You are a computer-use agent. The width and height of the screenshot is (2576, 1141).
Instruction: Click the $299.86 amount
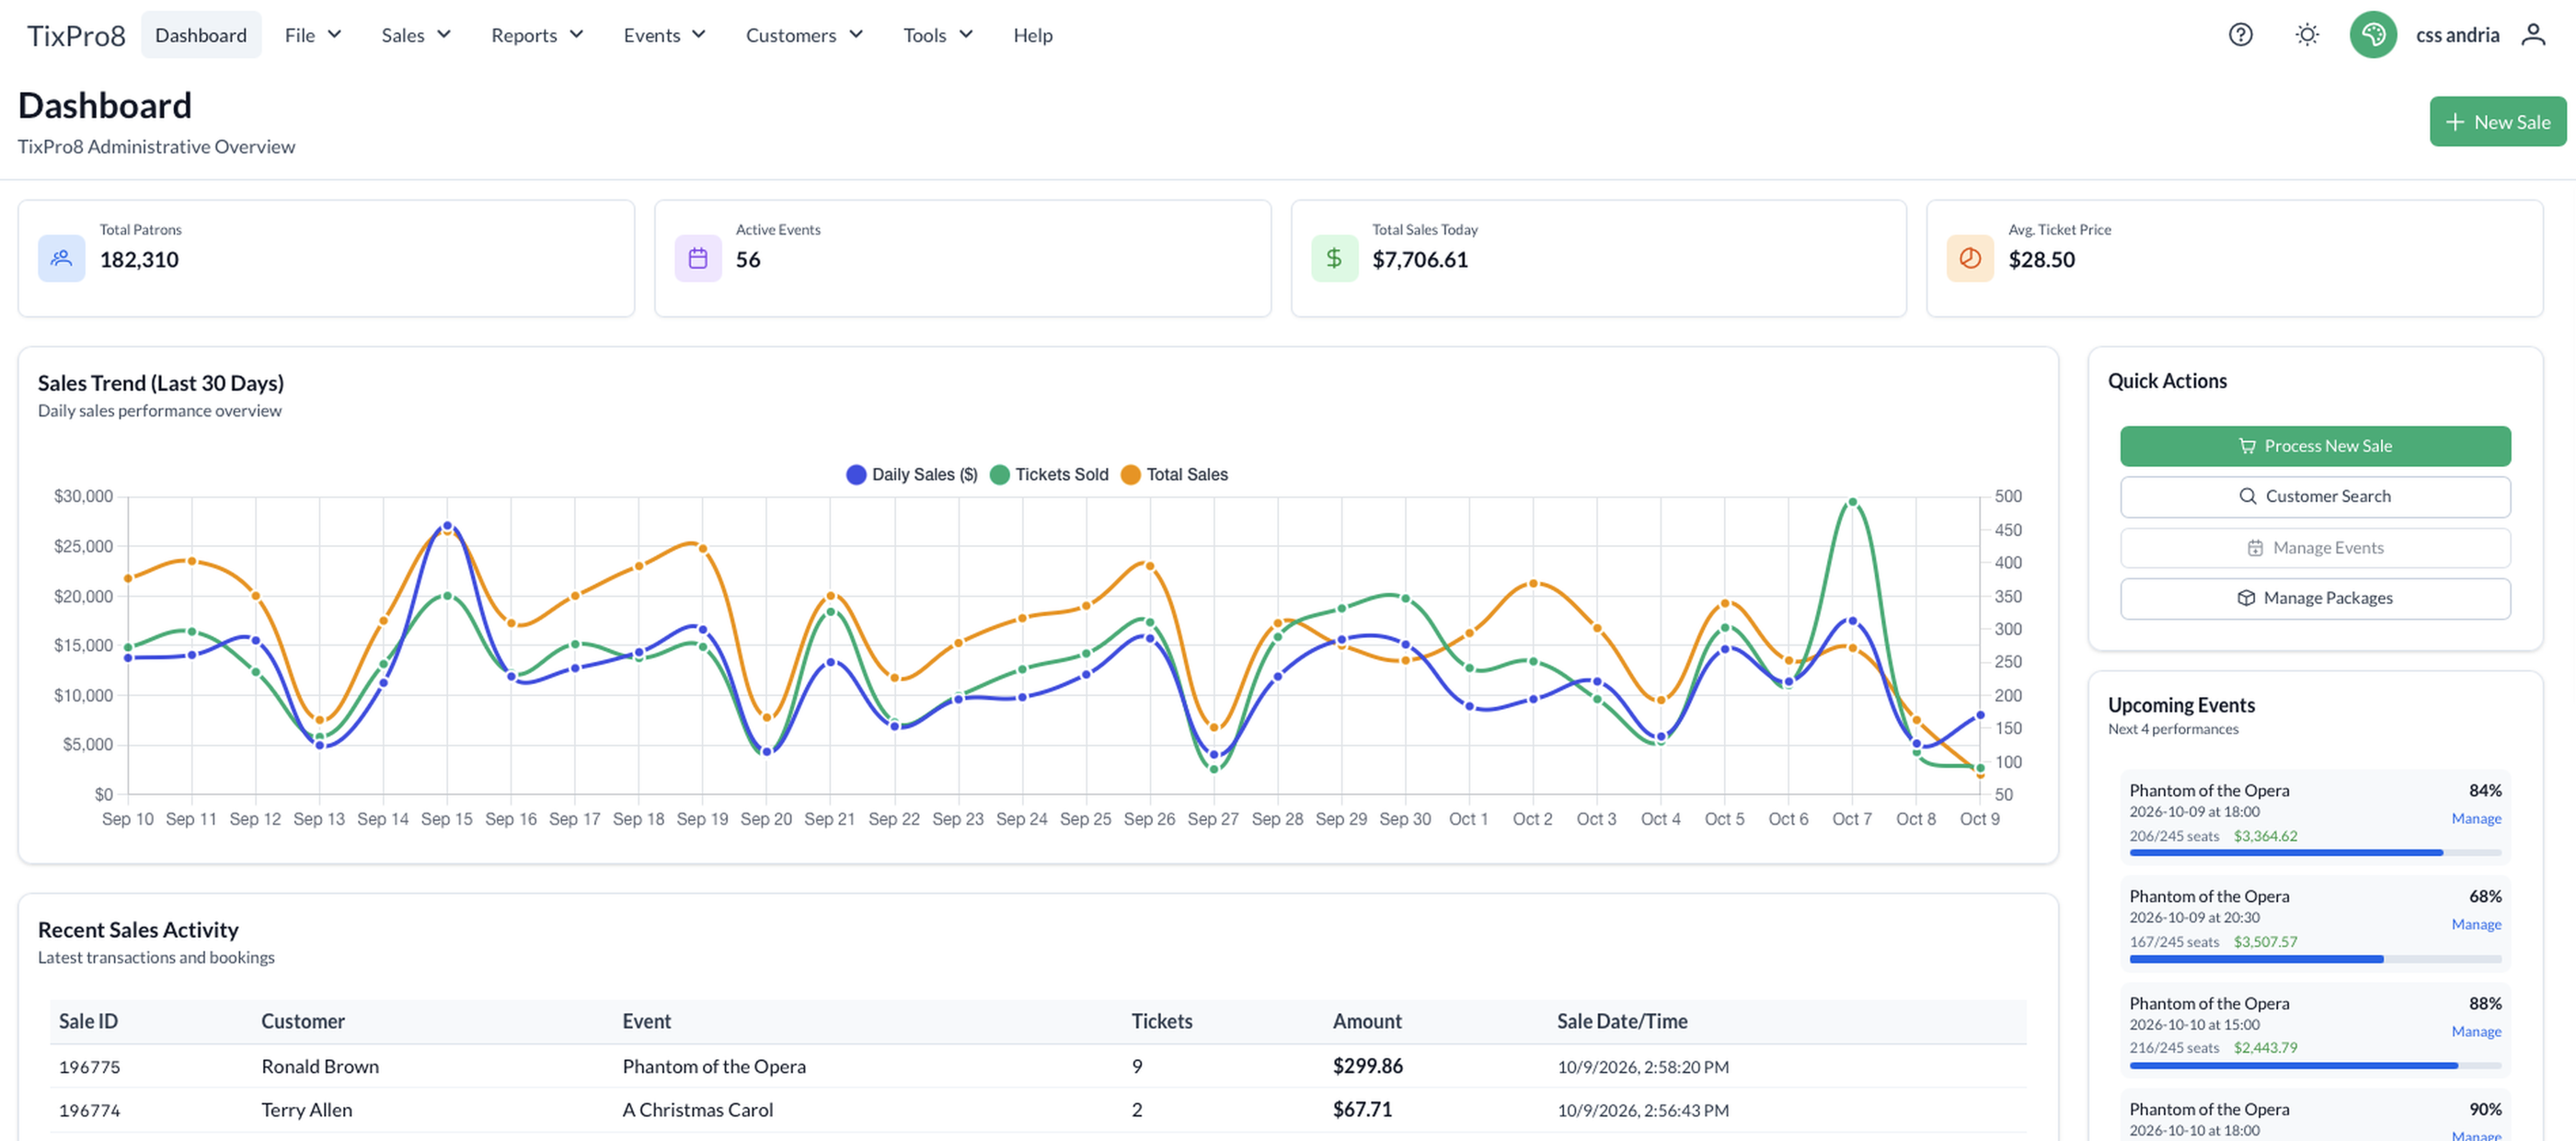[x=1367, y=1067]
